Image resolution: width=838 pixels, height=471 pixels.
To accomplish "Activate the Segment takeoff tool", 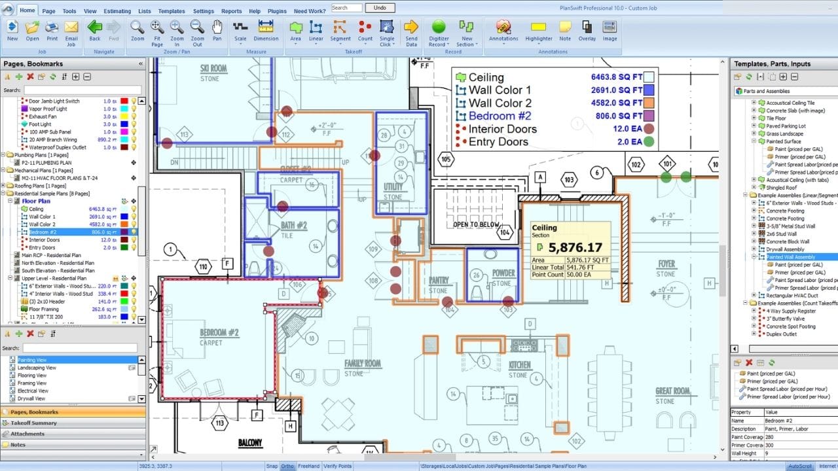I will (x=340, y=31).
